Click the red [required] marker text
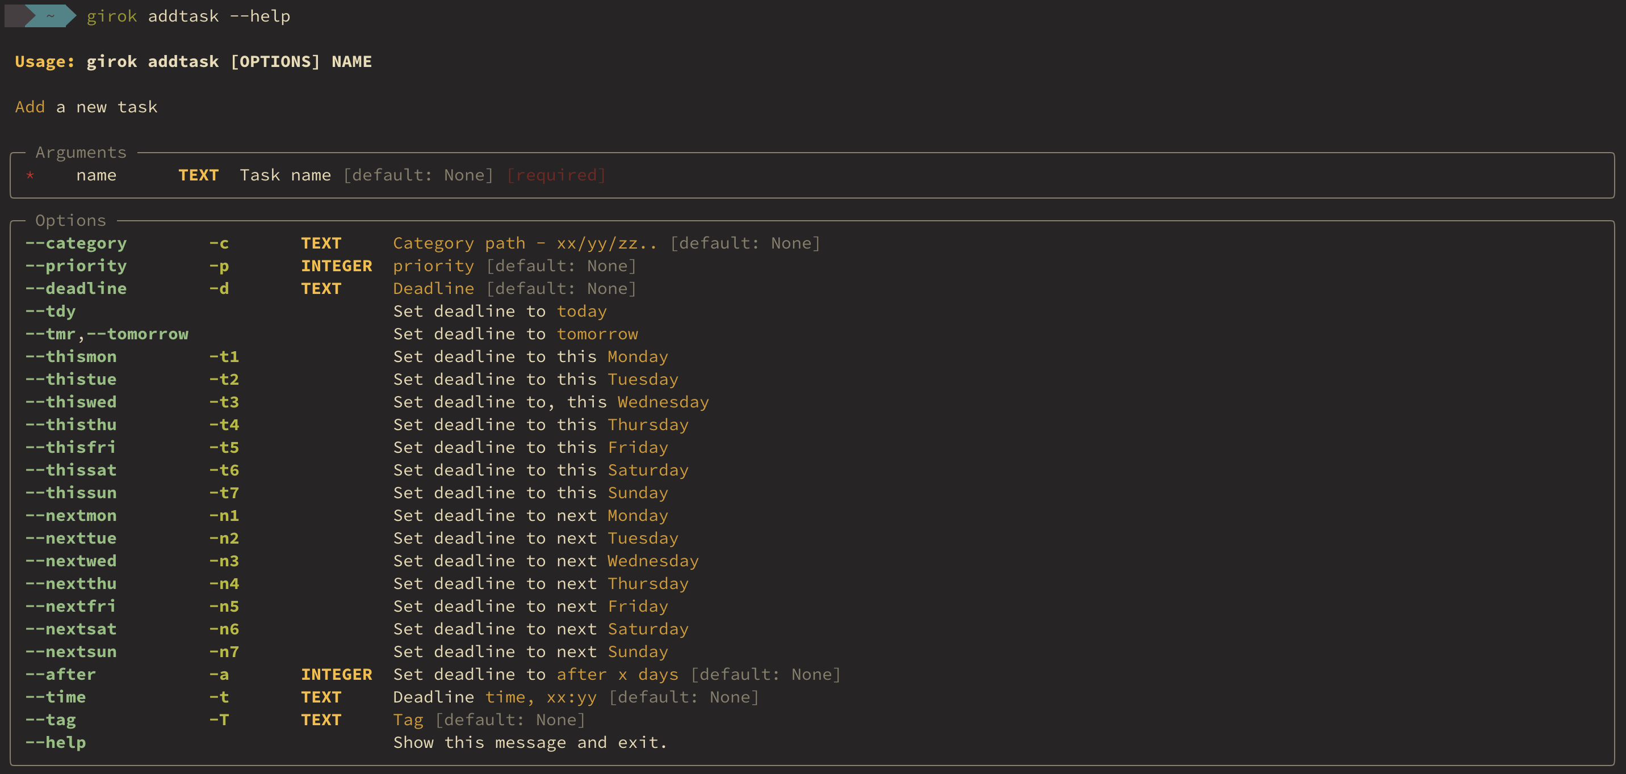 pyautogui.click(x=555, y=175)
